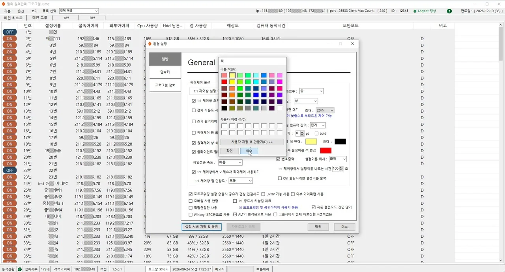The width and height of the screenshot is (505, 272).
Task: Click 취소 in the 환경 설정 dialog
Action: click(344, 227)
